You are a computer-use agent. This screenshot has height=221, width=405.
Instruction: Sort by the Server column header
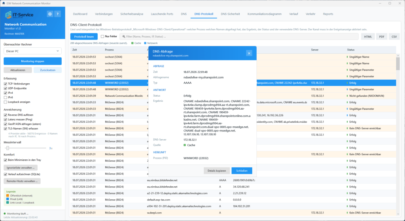314,50
